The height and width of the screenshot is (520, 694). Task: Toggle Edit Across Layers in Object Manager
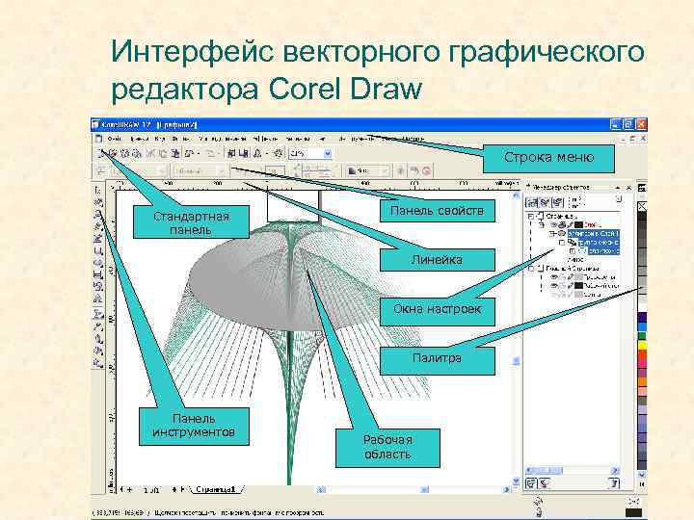pyautogui.click(x=545, y=202)
